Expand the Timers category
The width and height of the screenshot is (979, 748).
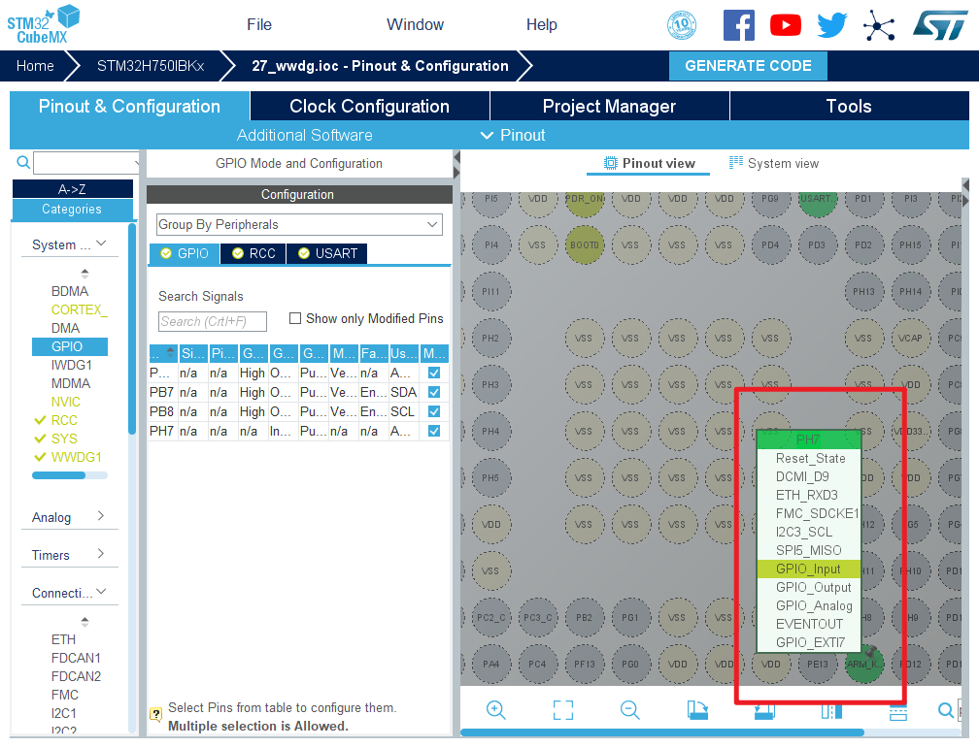click(x=68, y=555)
